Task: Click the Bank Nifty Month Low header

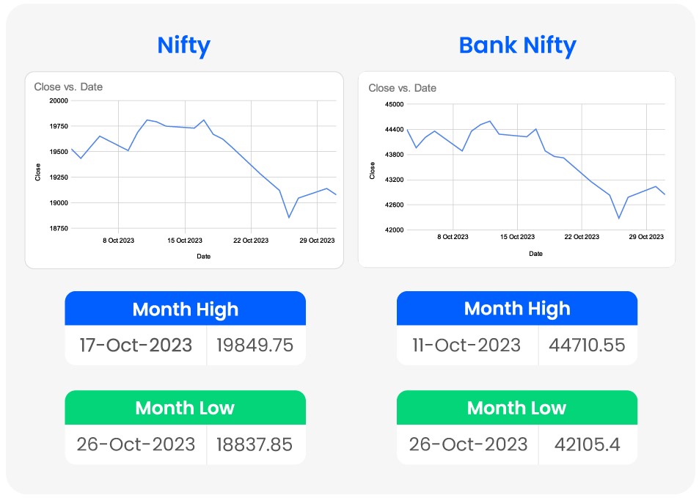Action: point(517,408)
